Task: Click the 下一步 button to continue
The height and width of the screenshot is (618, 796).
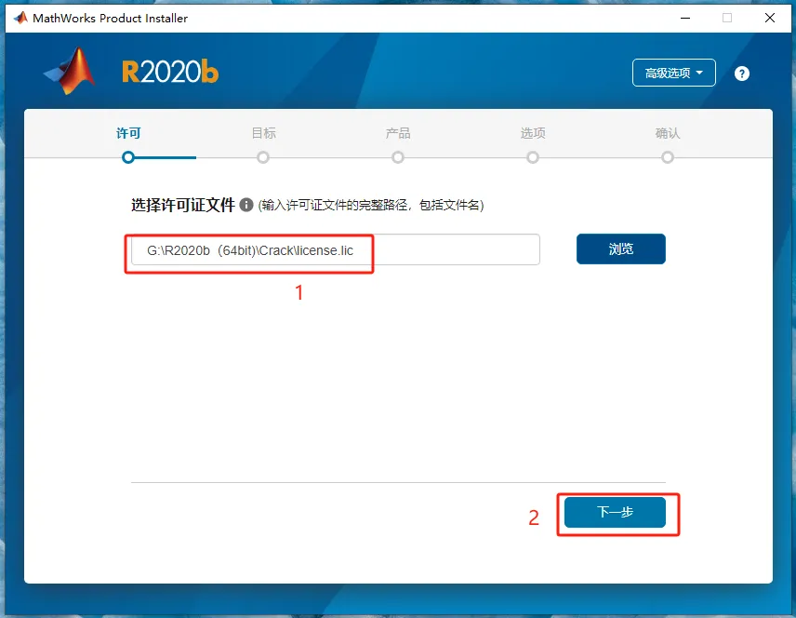Action: point(615,512)
